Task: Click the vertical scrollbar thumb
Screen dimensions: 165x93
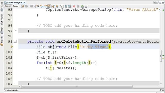Action: 161,56
